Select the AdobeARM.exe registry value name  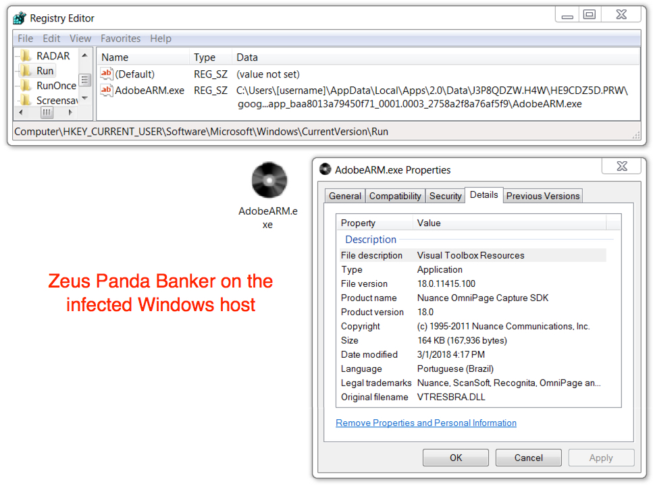(x=149, y=90)
